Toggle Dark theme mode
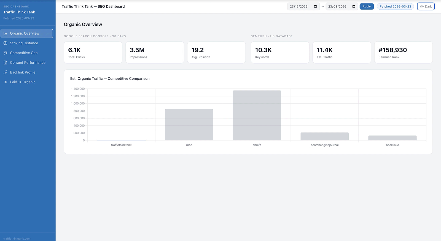This screenshot has width=441, height=241. coord(426,6)
